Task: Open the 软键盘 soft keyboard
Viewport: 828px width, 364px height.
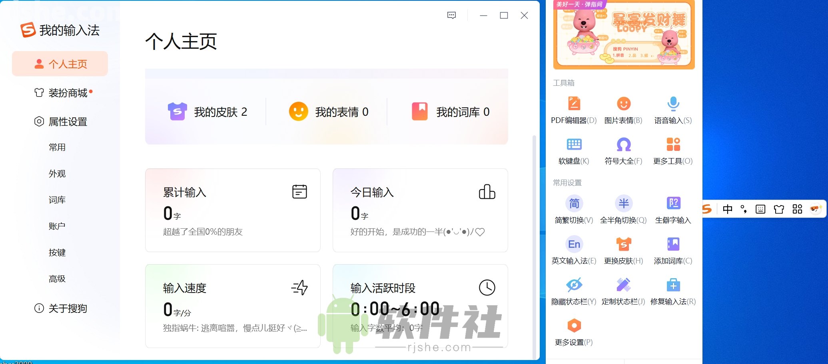Action: pyautogui.click(x=574, y=151)
